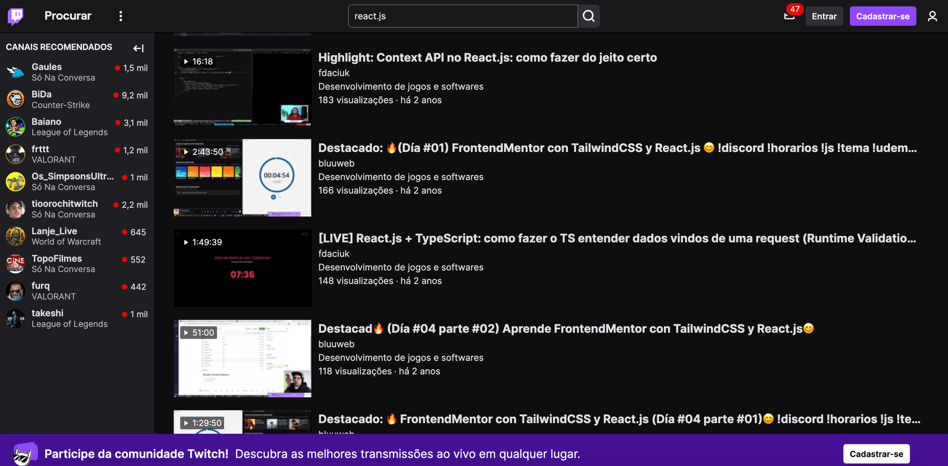
Task: Click the Gaules channel avatar
Action: (15, 72)
